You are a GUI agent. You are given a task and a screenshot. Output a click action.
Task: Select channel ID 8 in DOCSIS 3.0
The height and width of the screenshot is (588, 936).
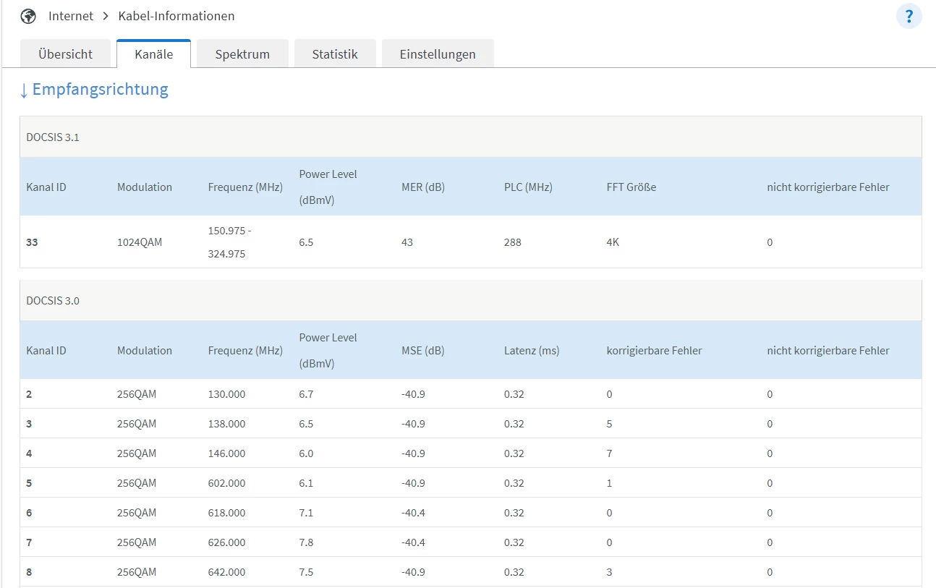[29, 572]
